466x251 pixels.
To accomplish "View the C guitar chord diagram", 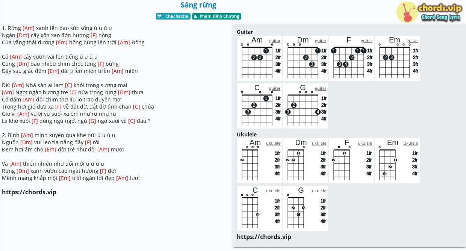I will [260, 106].
